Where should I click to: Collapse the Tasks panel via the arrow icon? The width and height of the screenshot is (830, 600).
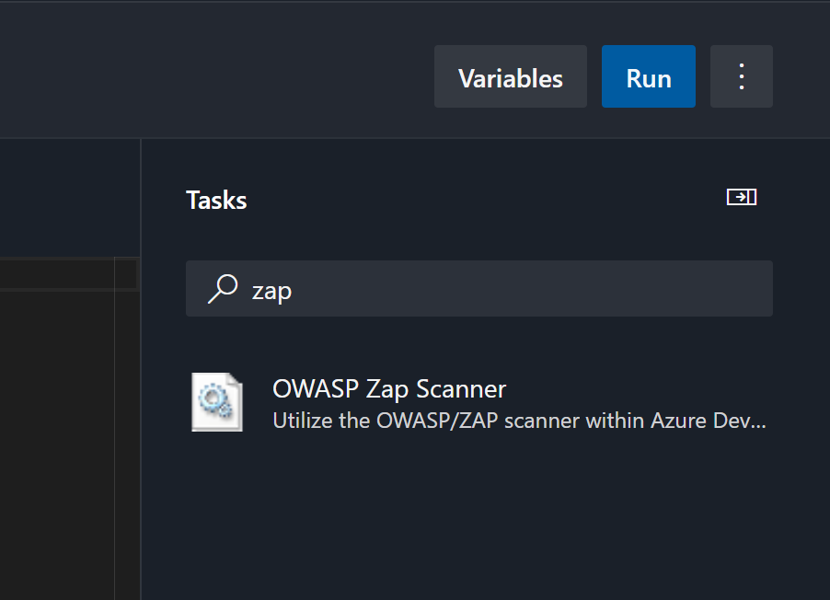click(741, 196)
